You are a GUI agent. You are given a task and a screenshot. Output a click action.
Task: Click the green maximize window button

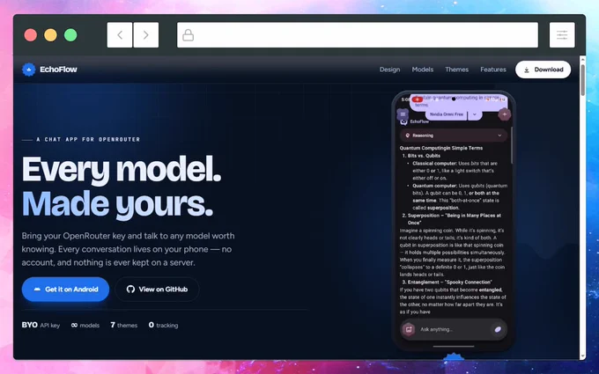click(70, 35)
